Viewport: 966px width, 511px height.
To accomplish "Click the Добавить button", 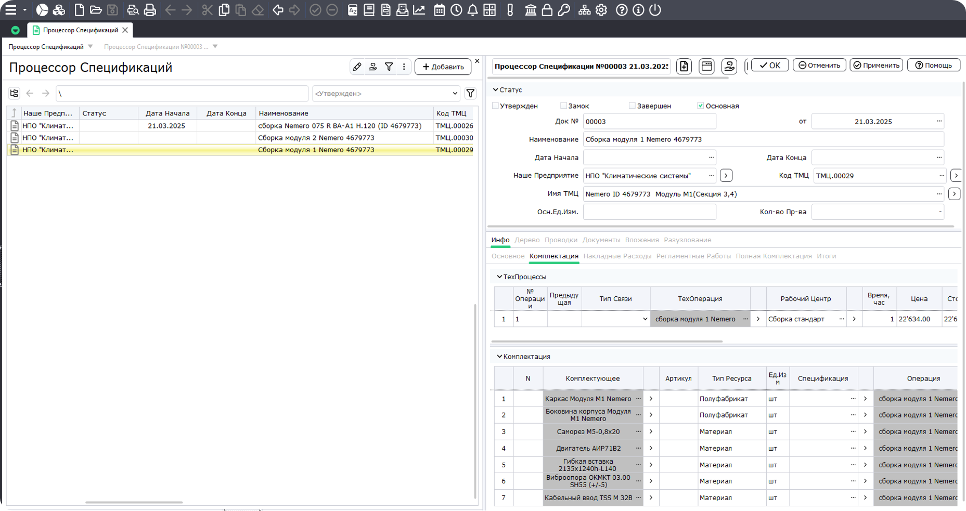I will click(443, 67).
